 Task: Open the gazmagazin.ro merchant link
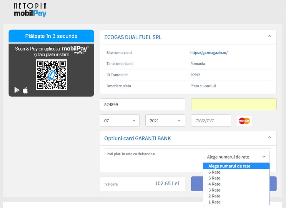(x=209, y=53)
